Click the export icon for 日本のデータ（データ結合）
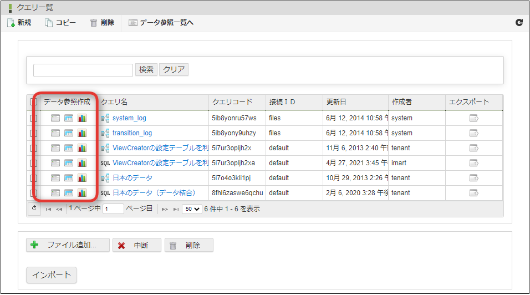 (x=474, y=193)
